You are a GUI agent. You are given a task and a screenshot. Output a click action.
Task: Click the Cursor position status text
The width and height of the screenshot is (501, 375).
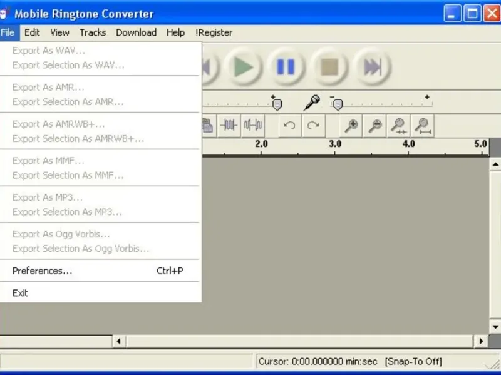[x=318, y=362]
